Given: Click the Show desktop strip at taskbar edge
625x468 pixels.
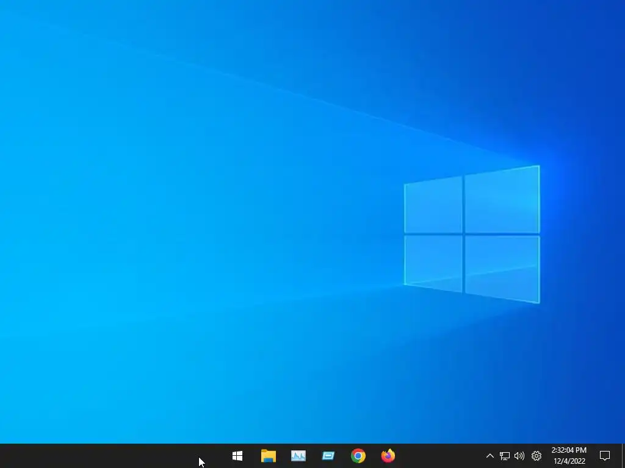Looking at the screenshot, I should point(623,456).
